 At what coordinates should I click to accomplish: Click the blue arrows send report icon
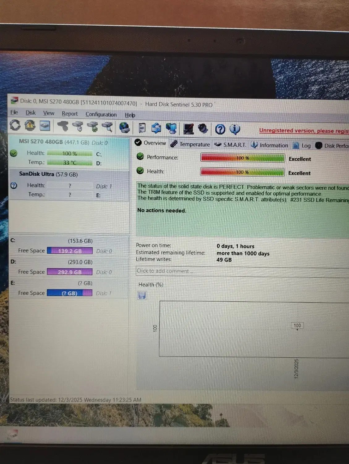tap(156, 128)
